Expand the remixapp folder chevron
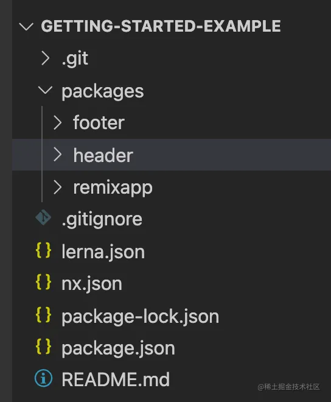 [57, 187]
